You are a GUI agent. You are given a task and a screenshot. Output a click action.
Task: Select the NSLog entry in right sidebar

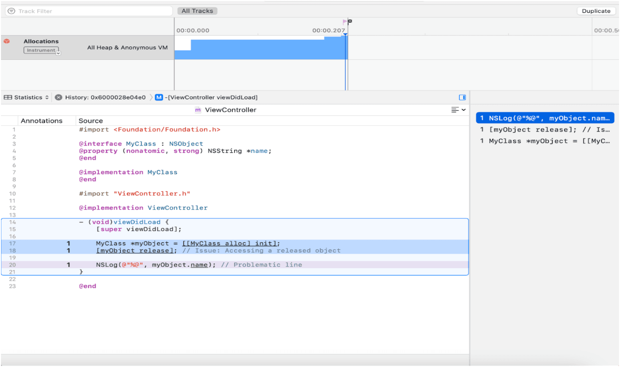(545, 118)
